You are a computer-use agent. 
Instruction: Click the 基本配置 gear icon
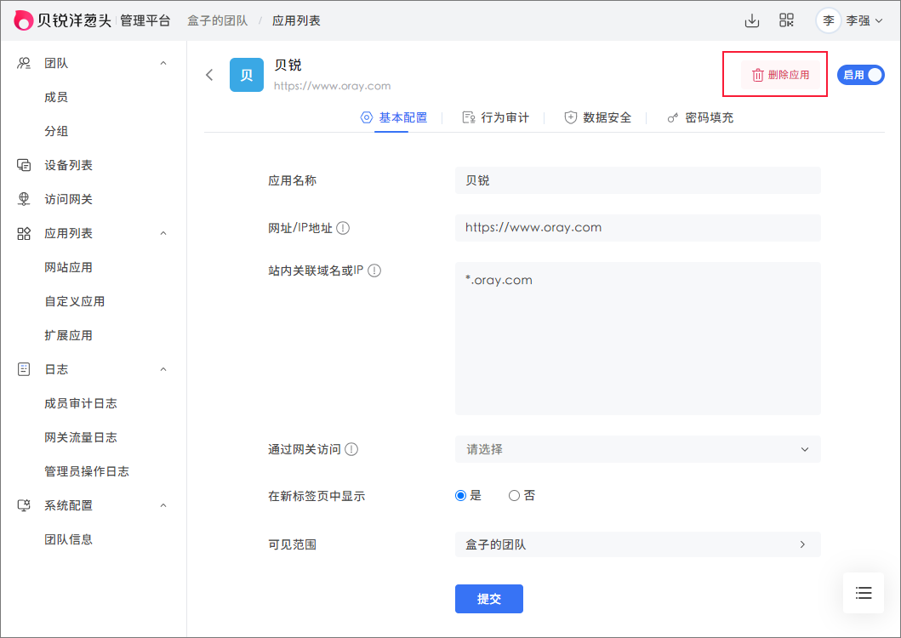point(366,117)
